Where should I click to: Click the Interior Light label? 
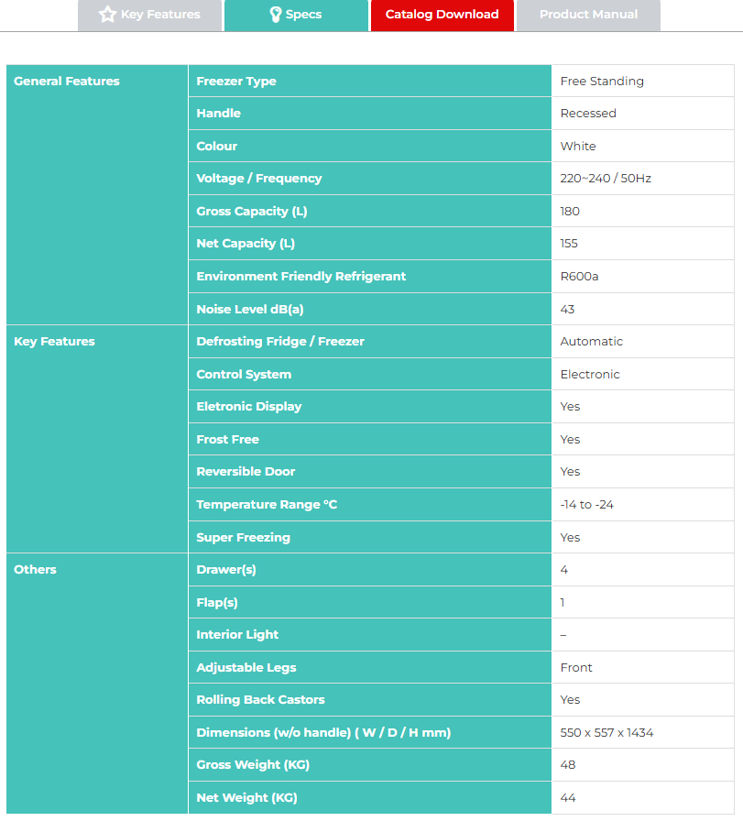point(237,635)
